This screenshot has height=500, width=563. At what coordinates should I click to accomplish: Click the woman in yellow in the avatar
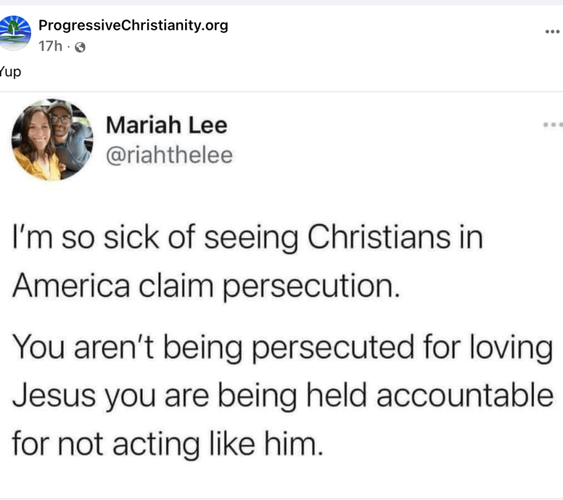(37, 147)
